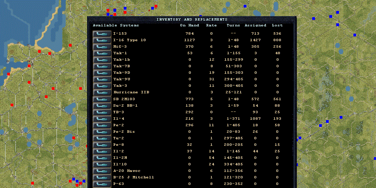Screen dimensions: 376x188
Task: Select the P-63 aircraft icon button
Action: pos(102,184)
